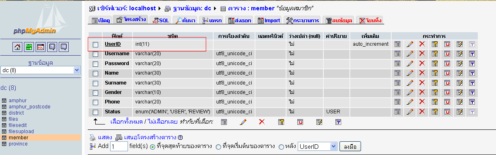Edit the Status field with pencil icon

click(x=410, y=112)
